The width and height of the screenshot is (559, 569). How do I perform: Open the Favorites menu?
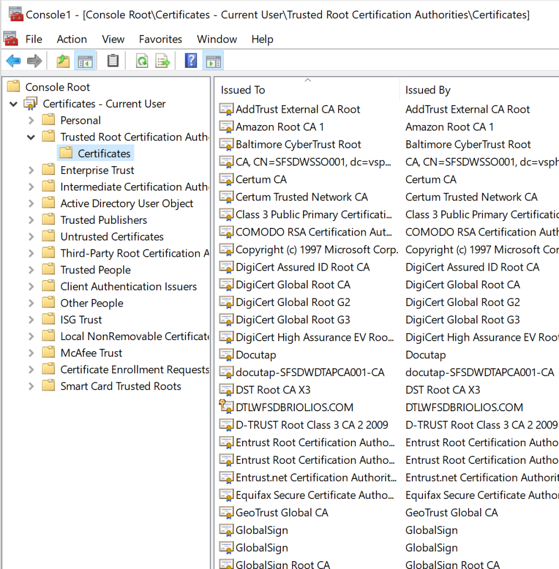tap(160, 39)
